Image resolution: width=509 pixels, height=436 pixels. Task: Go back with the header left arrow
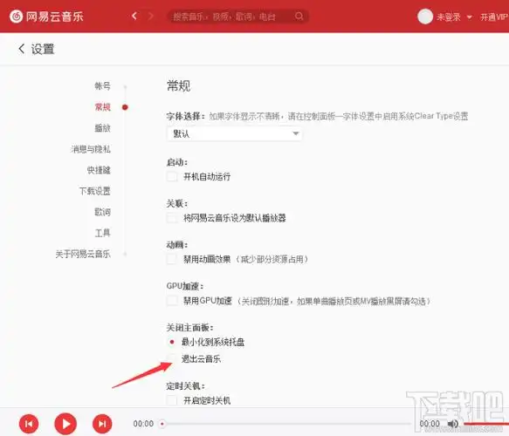(134, 16)
